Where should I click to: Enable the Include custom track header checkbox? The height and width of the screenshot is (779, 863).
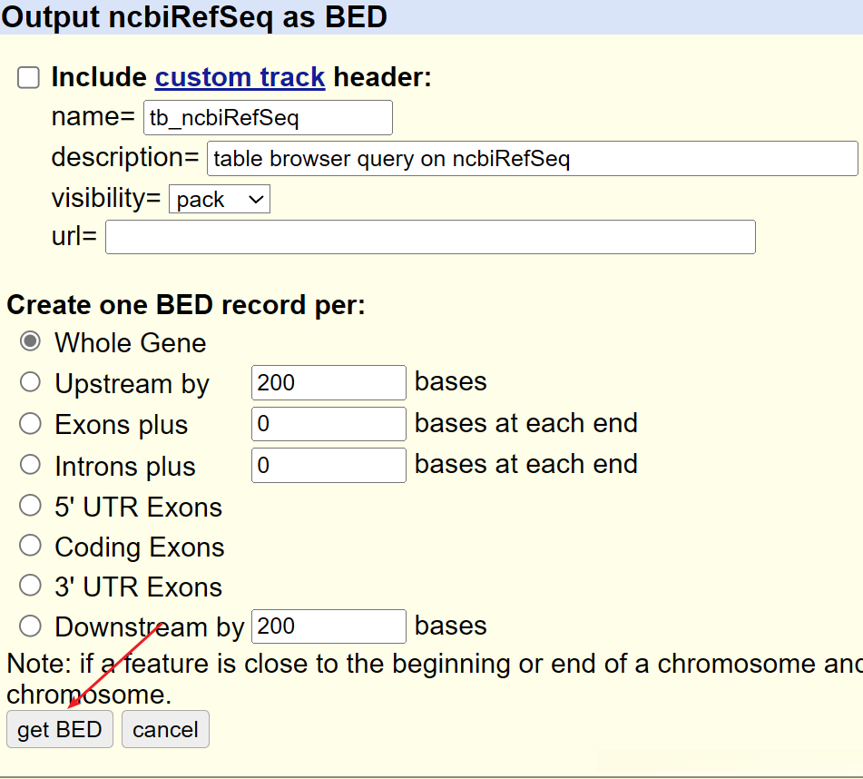click(x=29, y=78)
